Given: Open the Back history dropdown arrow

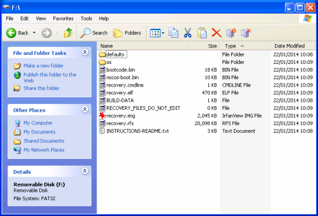Looking at the screenshot, I should pos(34,33).
